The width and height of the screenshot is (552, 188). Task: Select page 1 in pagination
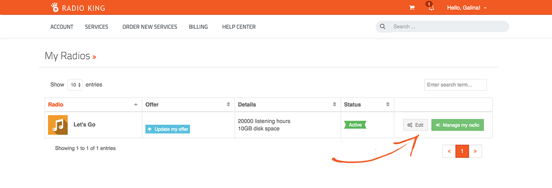coord(462,151)
